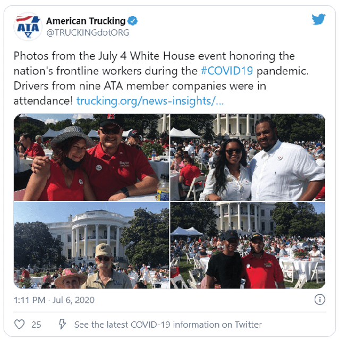The height and width of the screenshot is (340, 340).
Task: Click the blue verified badge
Action: [x=132, y=21]
